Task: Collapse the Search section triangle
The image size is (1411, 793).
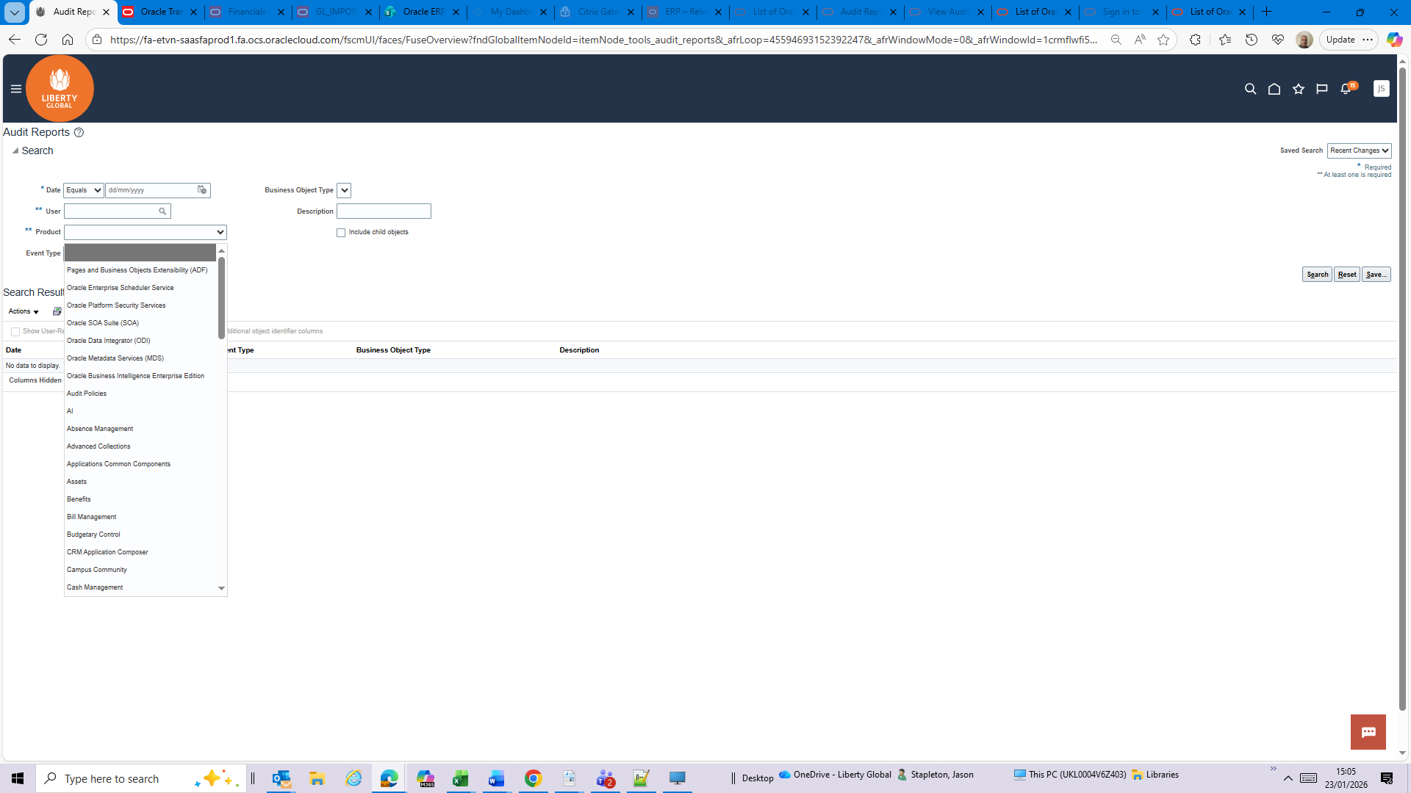Action: pos(15,151)
